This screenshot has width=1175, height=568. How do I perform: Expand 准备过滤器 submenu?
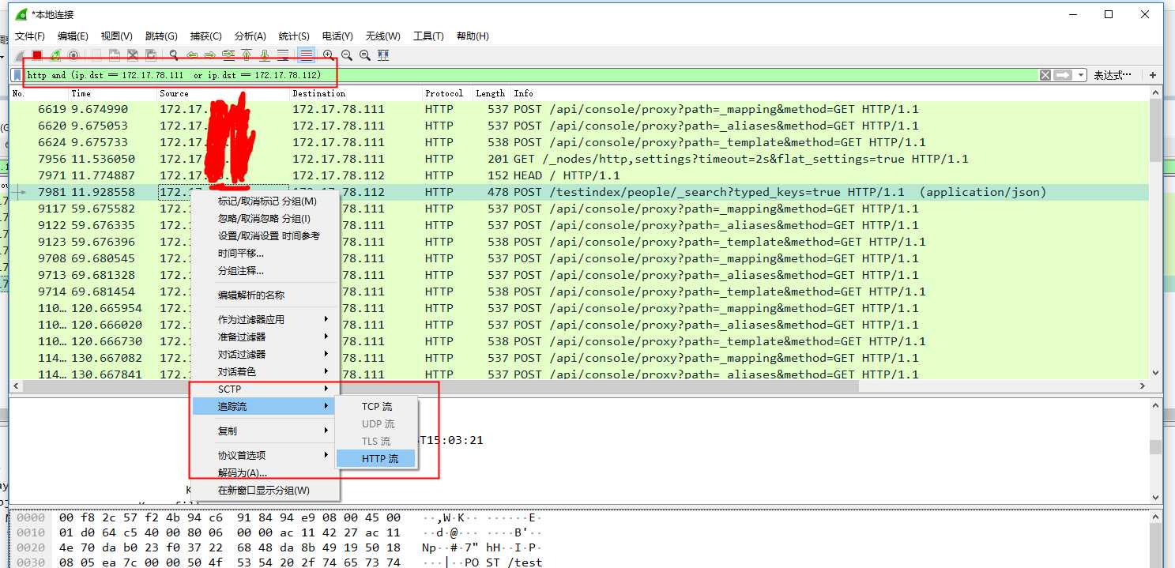(x=266, y=337)
